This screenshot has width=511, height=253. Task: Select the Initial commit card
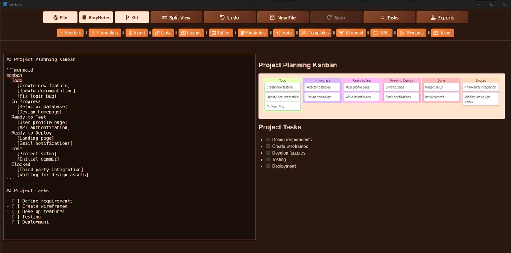(x=441, y=97)
